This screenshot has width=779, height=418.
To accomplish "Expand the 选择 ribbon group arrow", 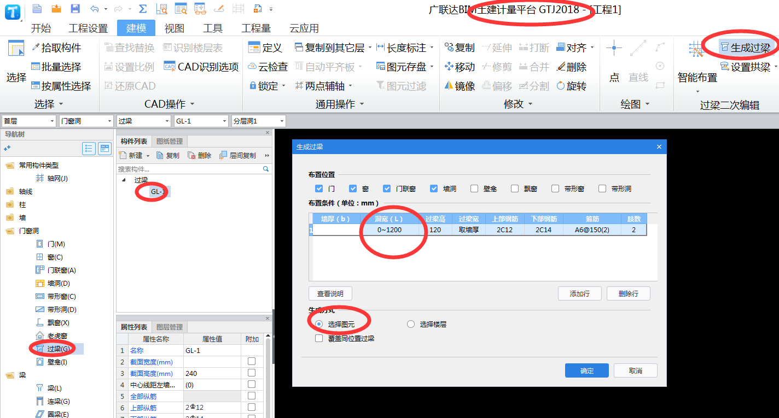I will click(x=61, y=104).
